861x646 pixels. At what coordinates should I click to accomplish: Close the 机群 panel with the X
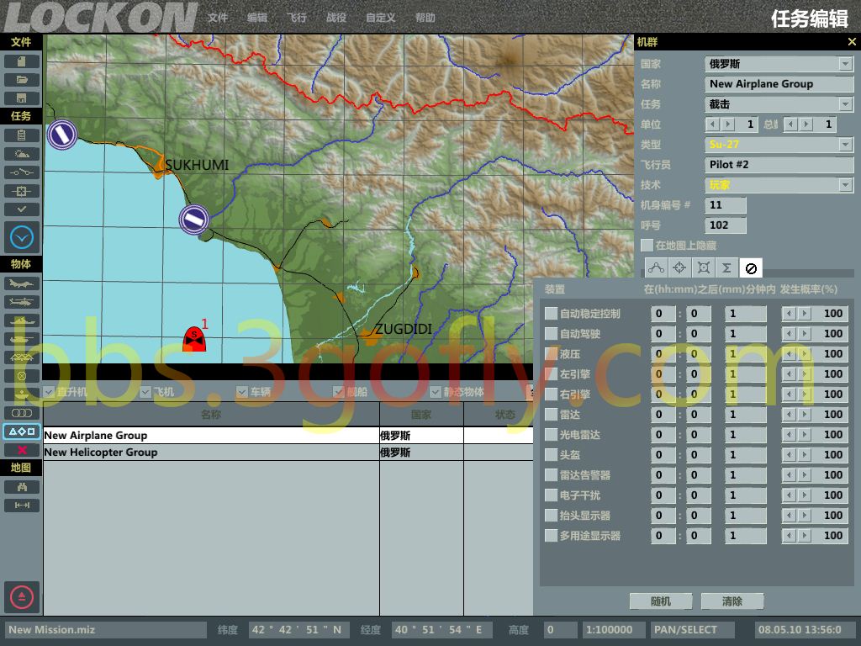tap(852, 42)
